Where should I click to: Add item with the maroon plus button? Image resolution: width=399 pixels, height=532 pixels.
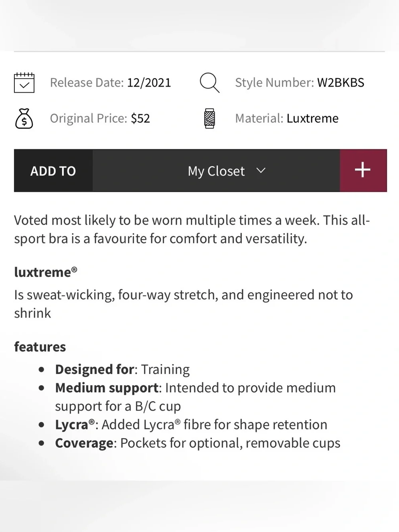pos(363,171)
